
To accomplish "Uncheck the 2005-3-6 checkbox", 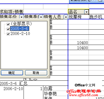I will [8, 29].
